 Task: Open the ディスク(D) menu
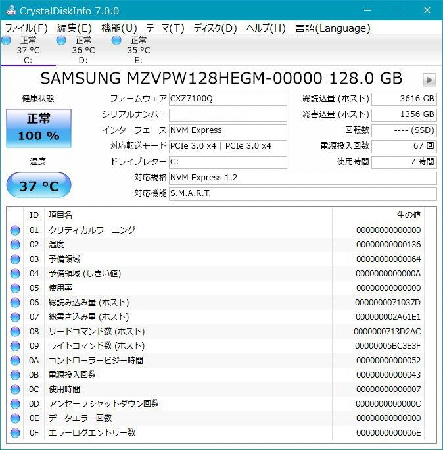[x=215, y=28]
